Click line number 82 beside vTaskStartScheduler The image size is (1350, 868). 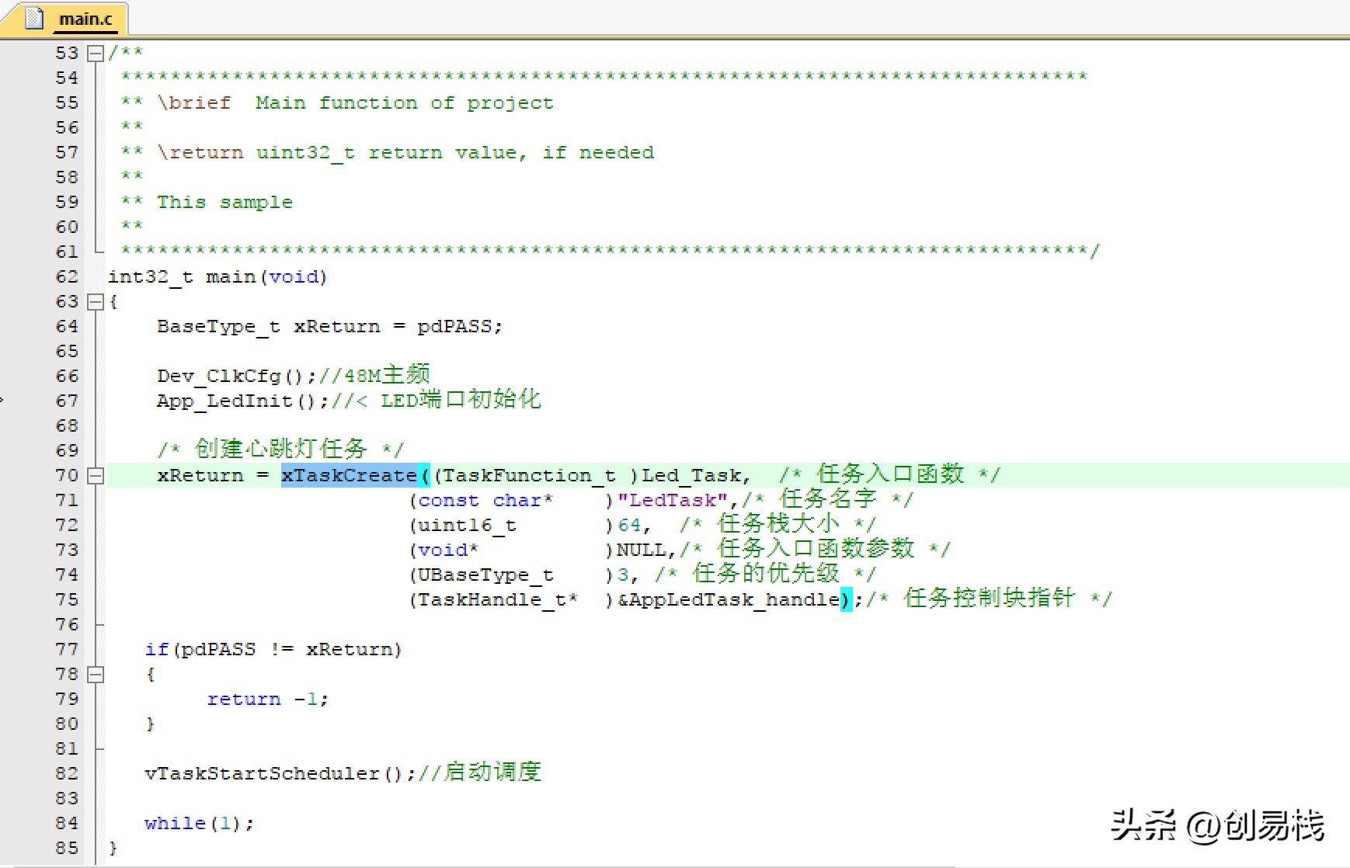(66, 773)
